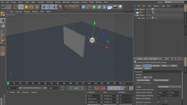The image size is (187, 105).
Task: Add a Light object from the toolbar
Action: [120, 7]
